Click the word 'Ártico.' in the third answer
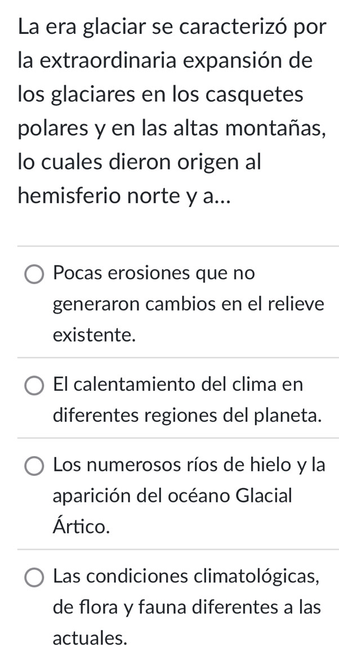 (80, 527)
